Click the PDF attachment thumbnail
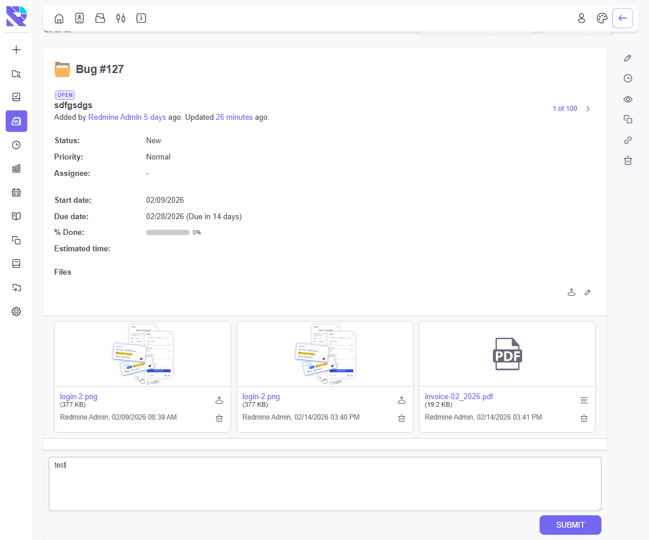Screen dimensions: 649x540 [507, 354]
